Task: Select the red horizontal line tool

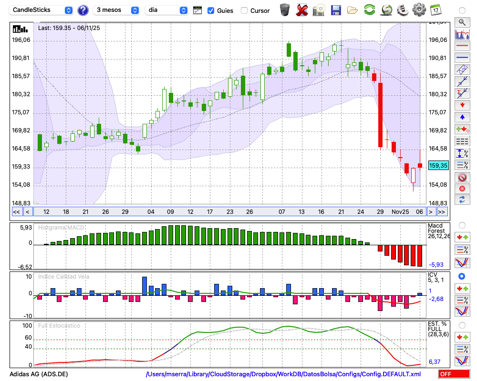Action: [x=462, y=46]
